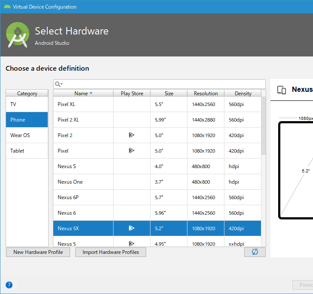Select the Pixel XL device name
Screen dimensions: 313x294
click(x=66, y=104)
